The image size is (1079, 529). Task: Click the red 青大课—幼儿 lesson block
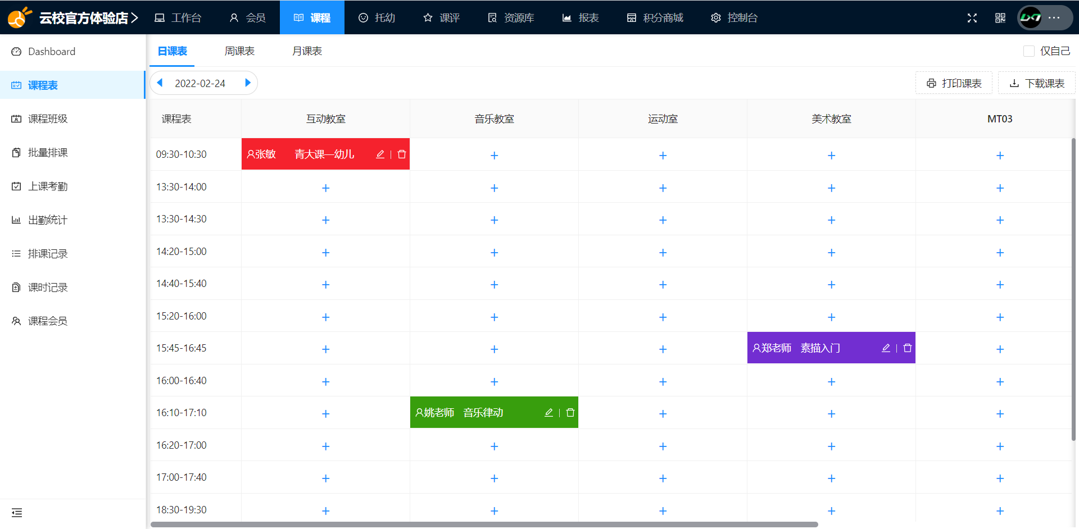coord(325,154)
